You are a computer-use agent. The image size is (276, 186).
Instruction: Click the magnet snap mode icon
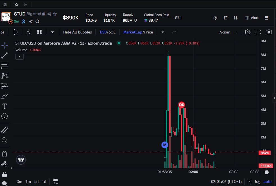coord(4,154)
